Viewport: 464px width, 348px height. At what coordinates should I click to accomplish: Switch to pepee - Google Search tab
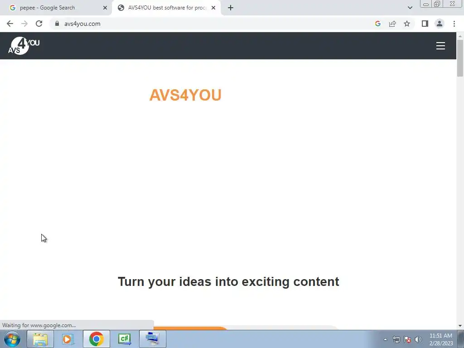coord(56,8)
